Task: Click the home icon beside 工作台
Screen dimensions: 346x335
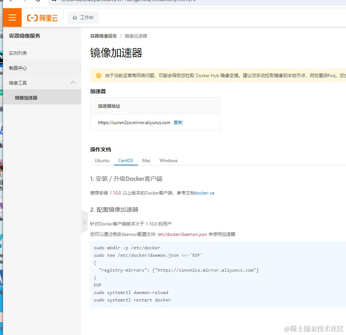Action: click(76, 17)
